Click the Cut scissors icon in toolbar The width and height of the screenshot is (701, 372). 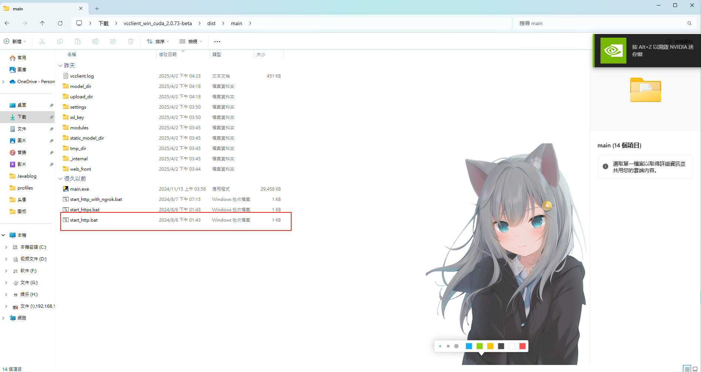pyautogui.click(x=42, y=41)
